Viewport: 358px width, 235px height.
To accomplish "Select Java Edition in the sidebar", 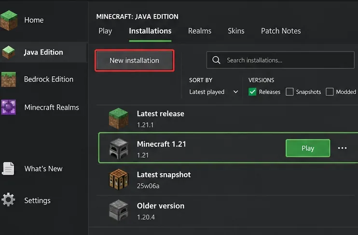I will (x=43, y=52).
